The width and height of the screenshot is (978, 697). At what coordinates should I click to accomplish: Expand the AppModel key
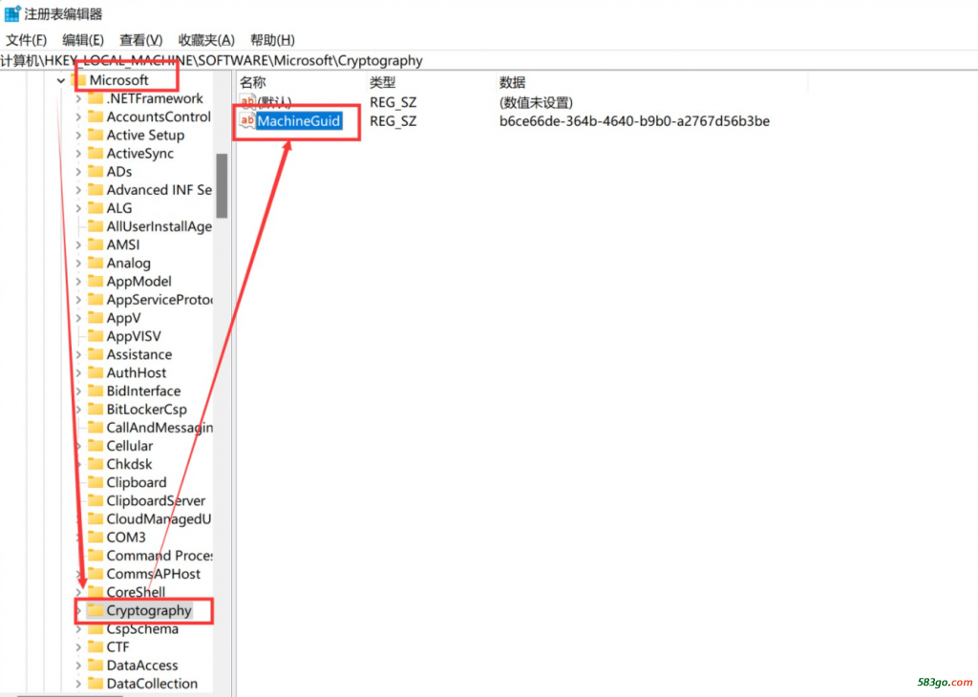[x=78, y=281]
